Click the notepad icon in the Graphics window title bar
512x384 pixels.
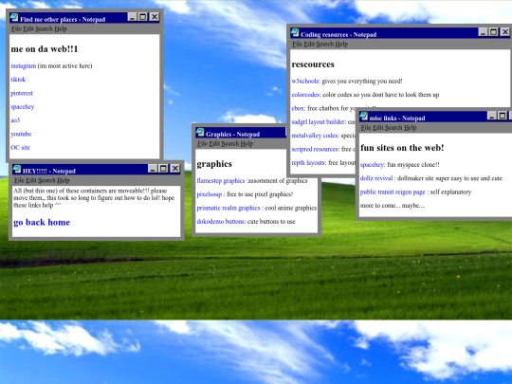coord(200,132)
